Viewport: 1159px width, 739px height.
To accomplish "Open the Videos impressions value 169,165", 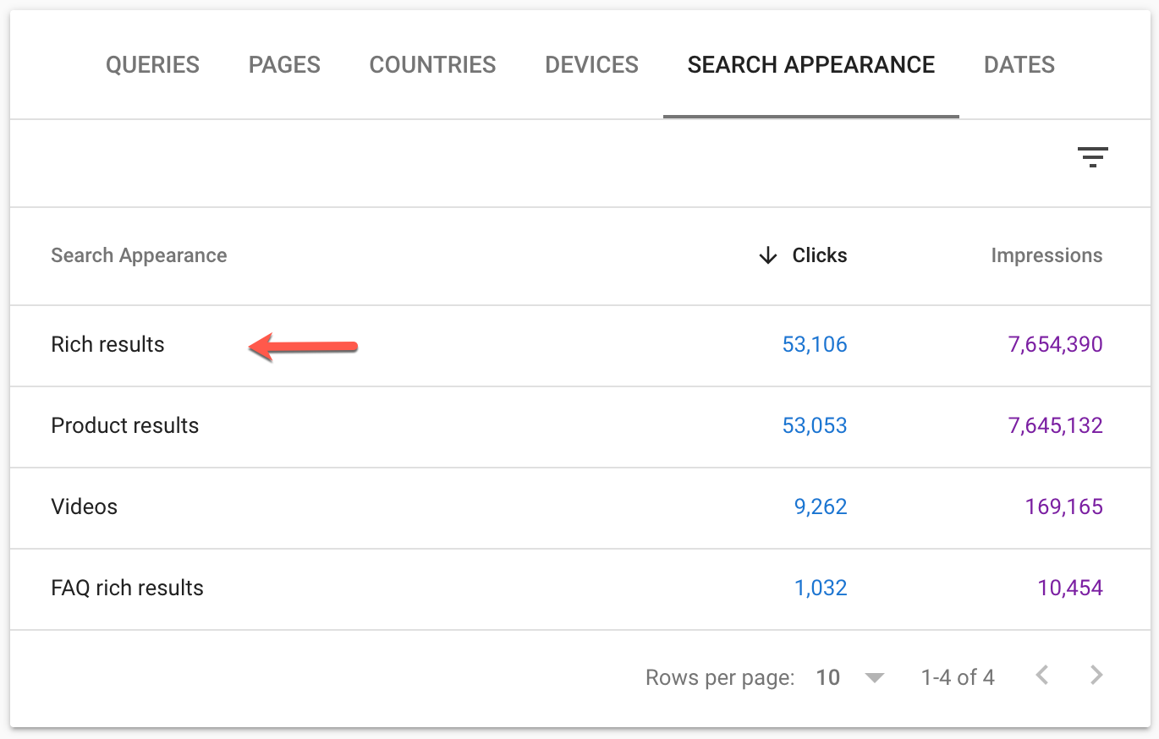I will tap(1063, 506).
